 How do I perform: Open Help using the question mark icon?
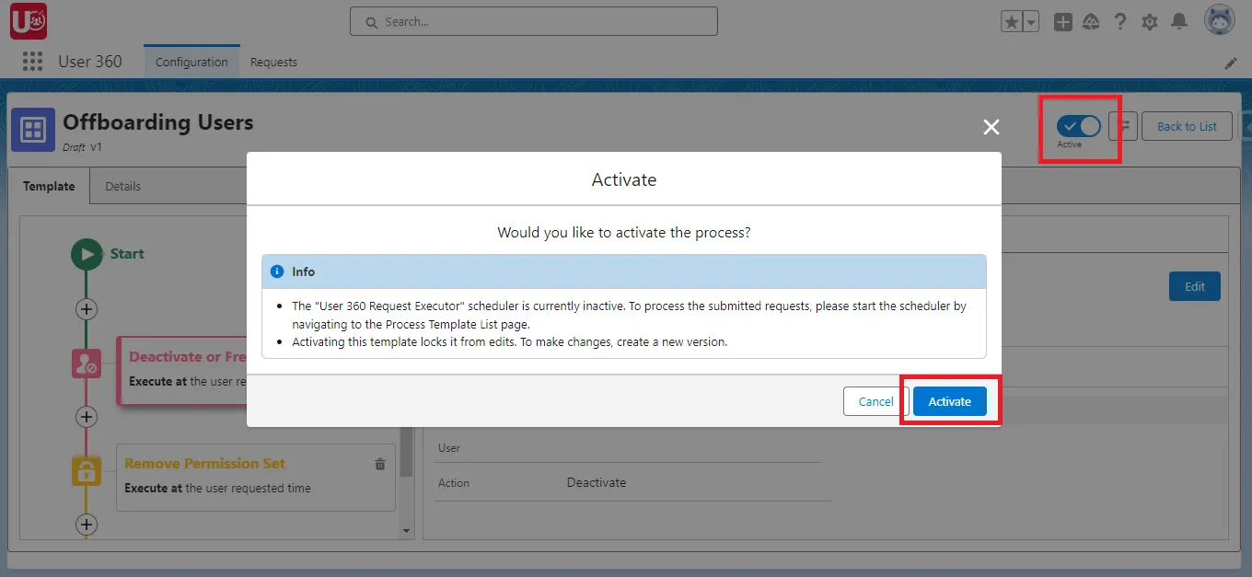(1120, 20)
